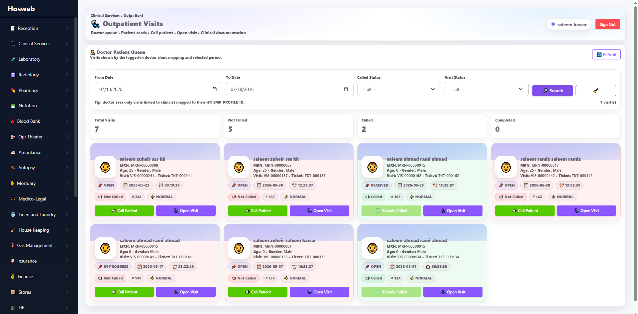Expand the Pharmacy menu chevron
Image resolution: width=638 pixels, height=314 pixels.
coord(67,90)
